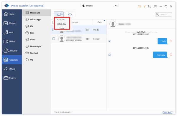This screenshot has width=177, height=116.
Task: Go to the Music section
Action: click(x=12, y=32)
